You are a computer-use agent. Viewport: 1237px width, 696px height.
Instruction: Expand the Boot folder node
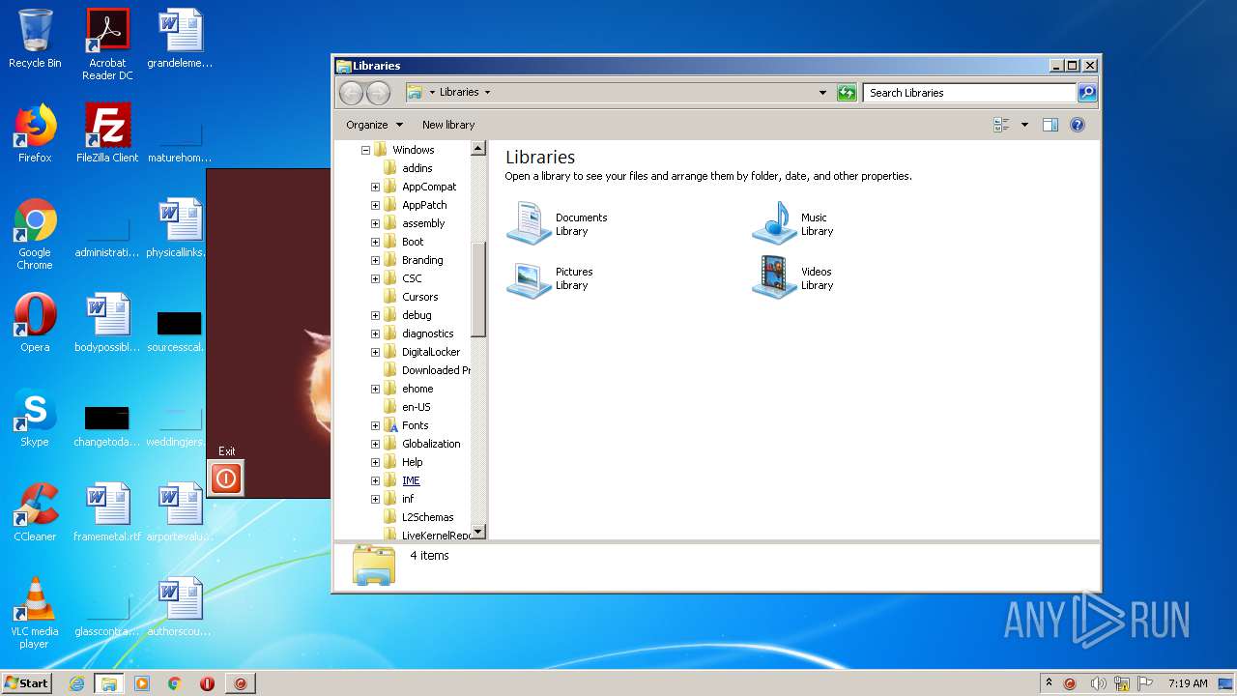375,242
